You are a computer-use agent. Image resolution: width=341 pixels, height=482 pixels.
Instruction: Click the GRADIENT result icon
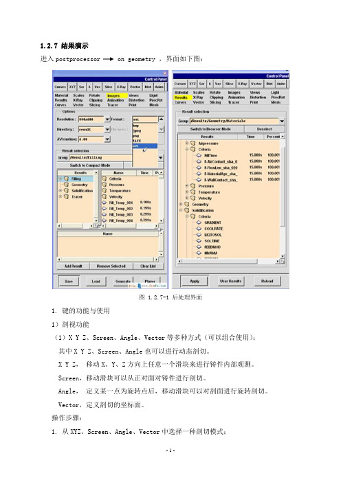point(199,222)
